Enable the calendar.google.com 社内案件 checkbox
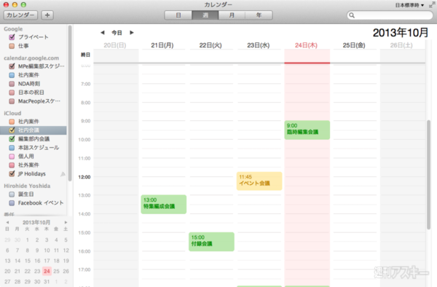 12,75
